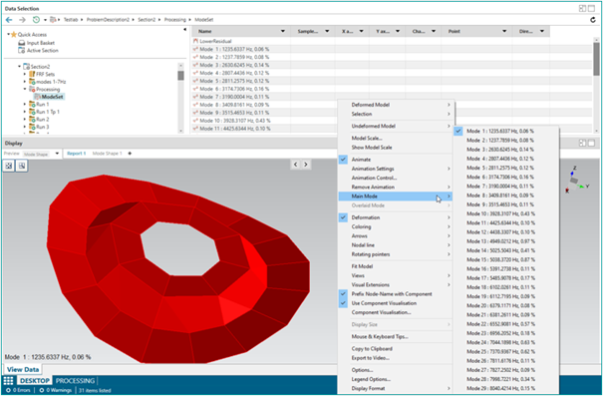Click the PROCESSING workspace button
Image resolution: width=603 pixels, height=396 pixels.
click(x=75, y=381)
